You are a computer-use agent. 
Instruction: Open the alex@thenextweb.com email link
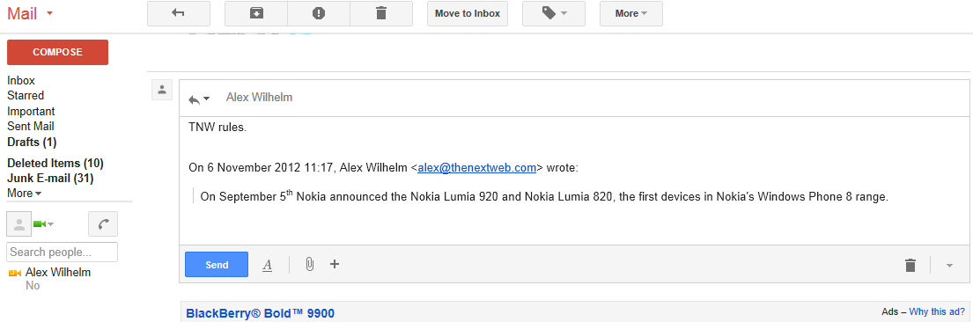(476, 167)
